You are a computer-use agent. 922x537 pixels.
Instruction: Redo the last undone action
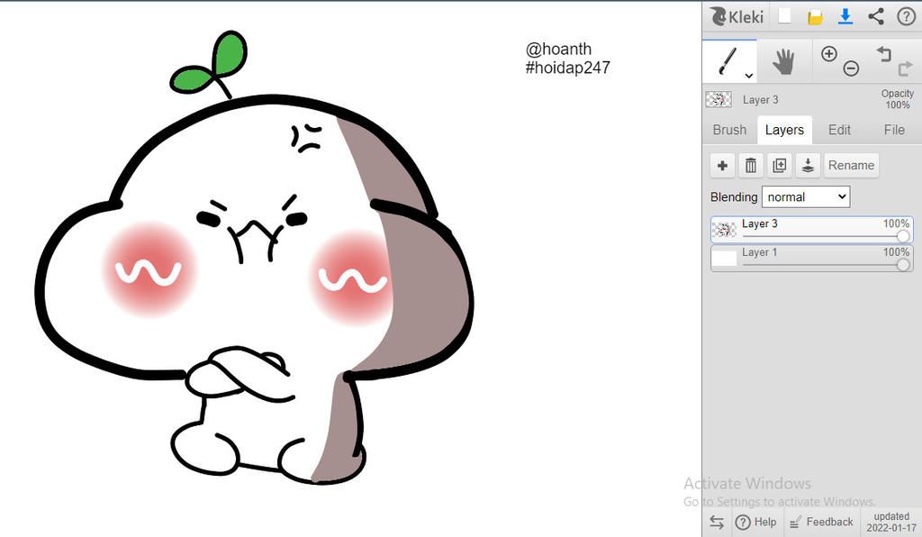[905, 68]
